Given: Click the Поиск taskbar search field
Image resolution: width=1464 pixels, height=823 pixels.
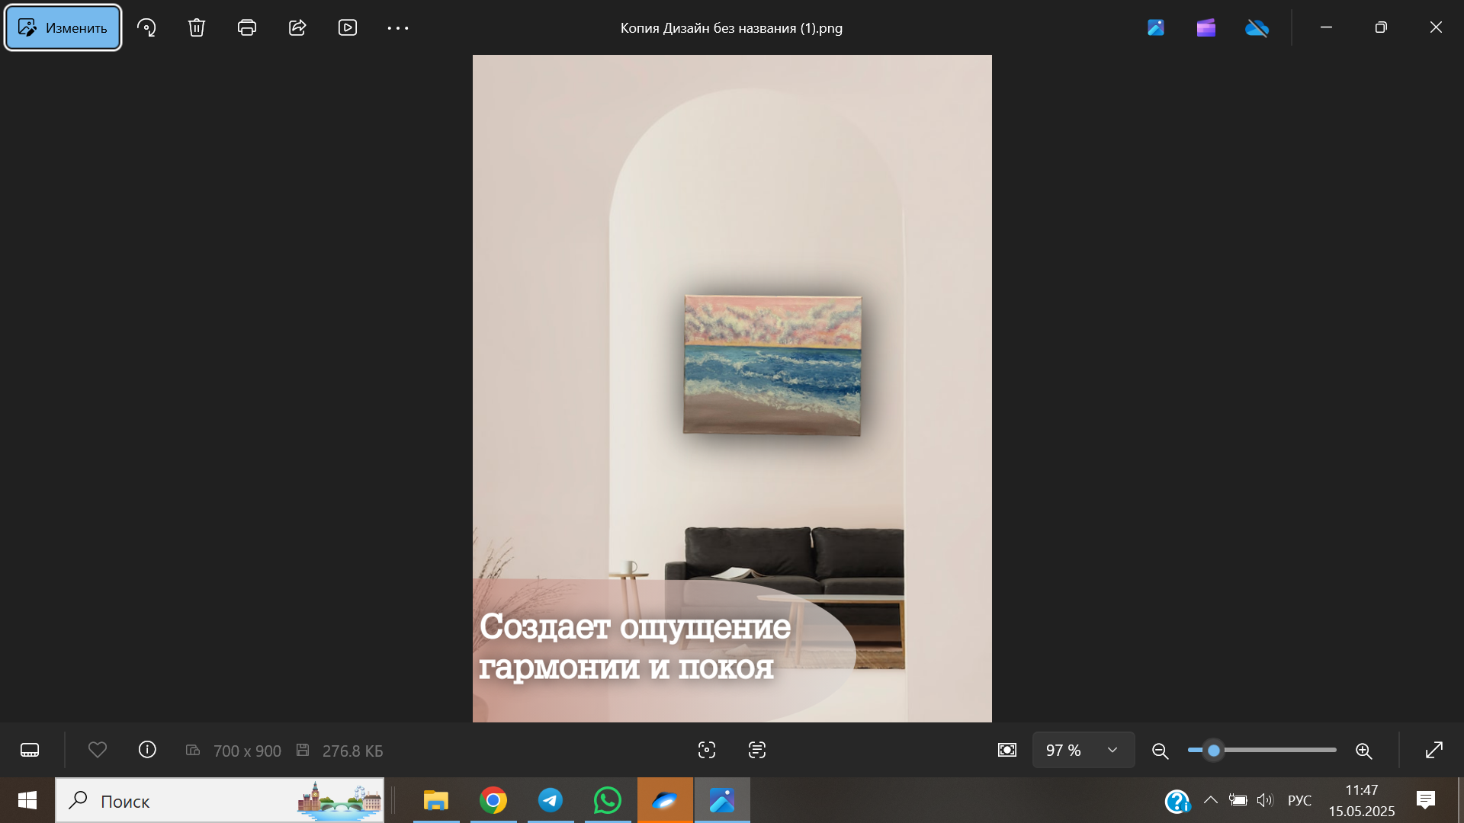Looking at the screenshot, I should [220, 800].
